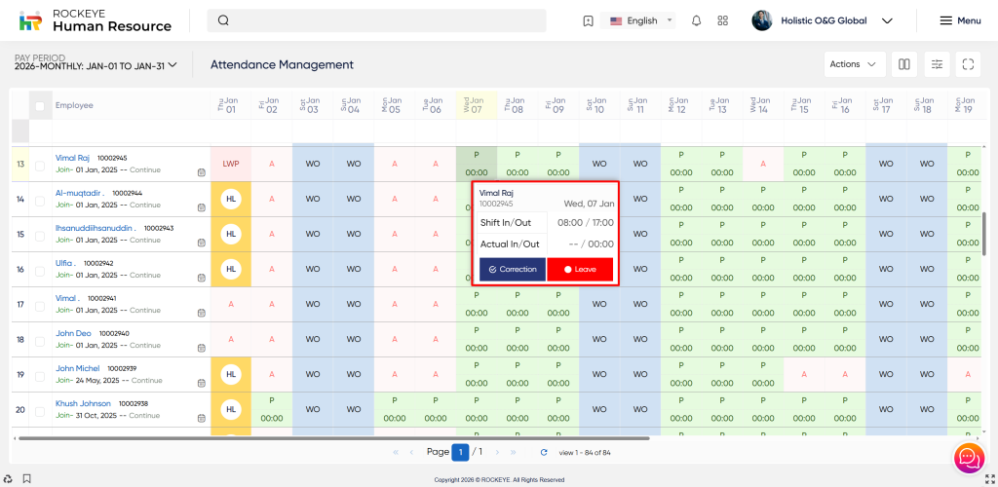Viewport: 998px width, 487px height.
Task: Select the checkbox for Vimal Raj row 13
Action: click(x=40, y=165)
